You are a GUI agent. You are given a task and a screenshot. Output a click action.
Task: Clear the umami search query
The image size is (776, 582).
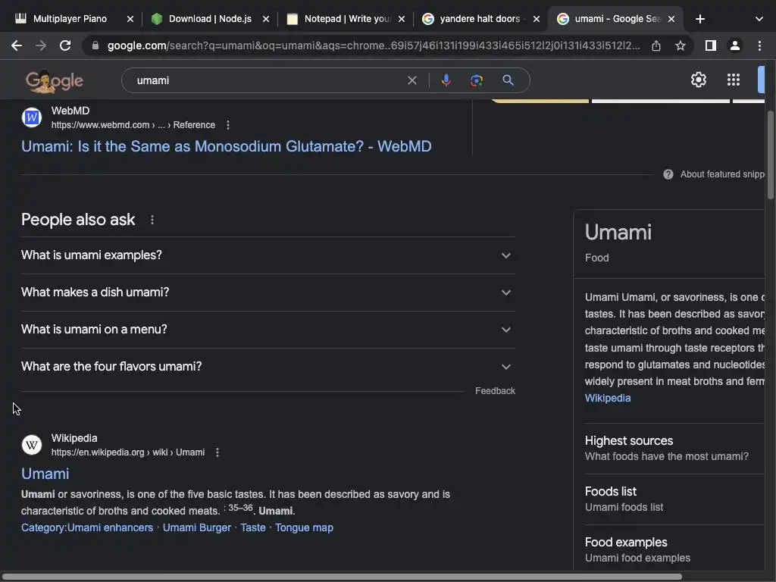pos(411,80)
